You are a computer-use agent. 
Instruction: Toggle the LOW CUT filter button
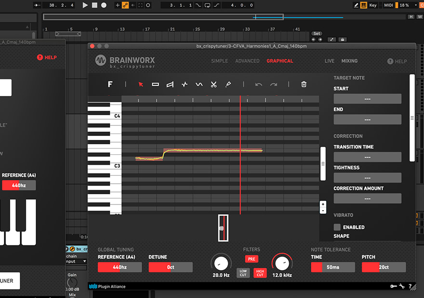click(243, 273)
